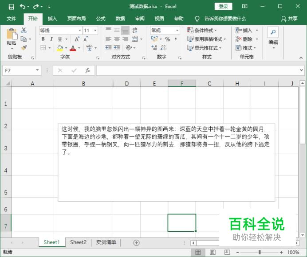The height and width of the screenshot is (257, 307).
Task: Open the 编辑 editing group button
Action: click(273, 39)
